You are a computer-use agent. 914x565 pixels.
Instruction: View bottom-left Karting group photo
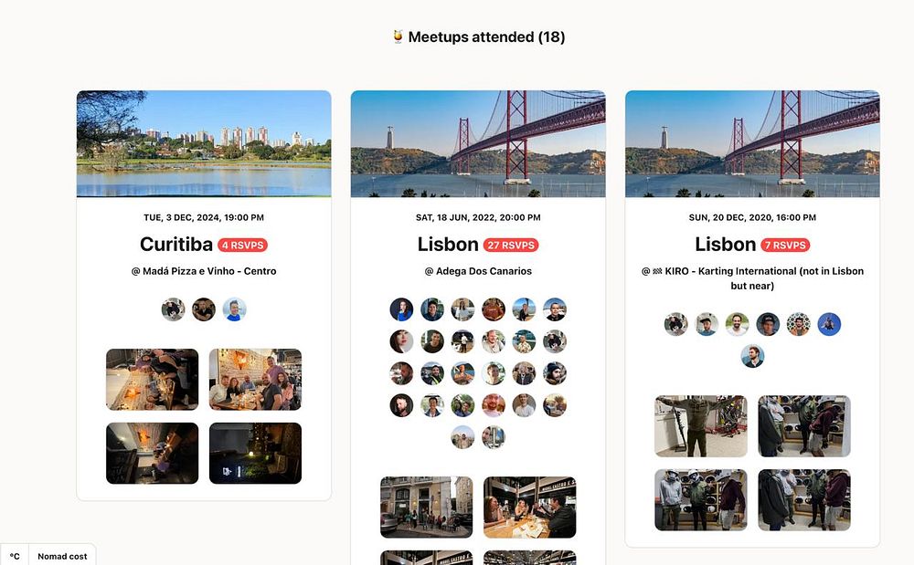point(701,500)
